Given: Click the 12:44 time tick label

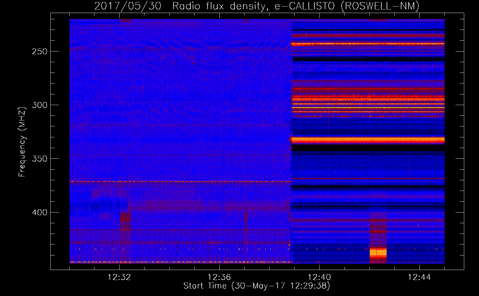Looking at the screenshot, I should [x=419, y=277].
